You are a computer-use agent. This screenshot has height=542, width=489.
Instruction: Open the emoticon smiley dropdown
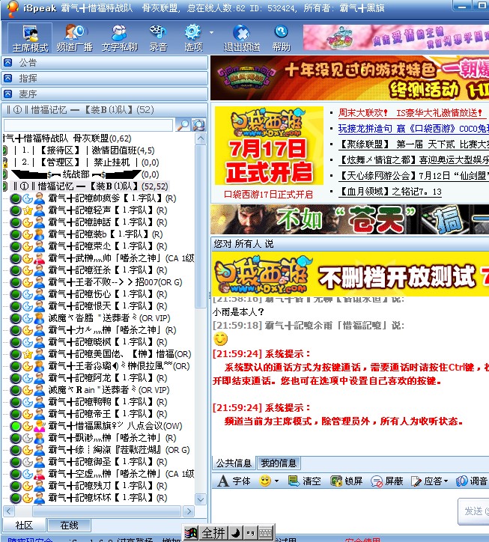(269, 481)
